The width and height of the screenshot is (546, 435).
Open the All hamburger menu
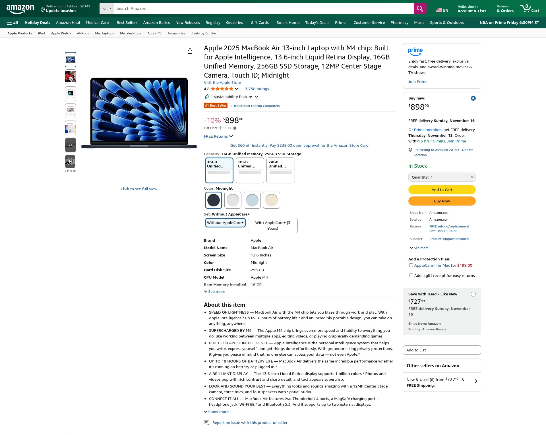[x=13, y=23]
